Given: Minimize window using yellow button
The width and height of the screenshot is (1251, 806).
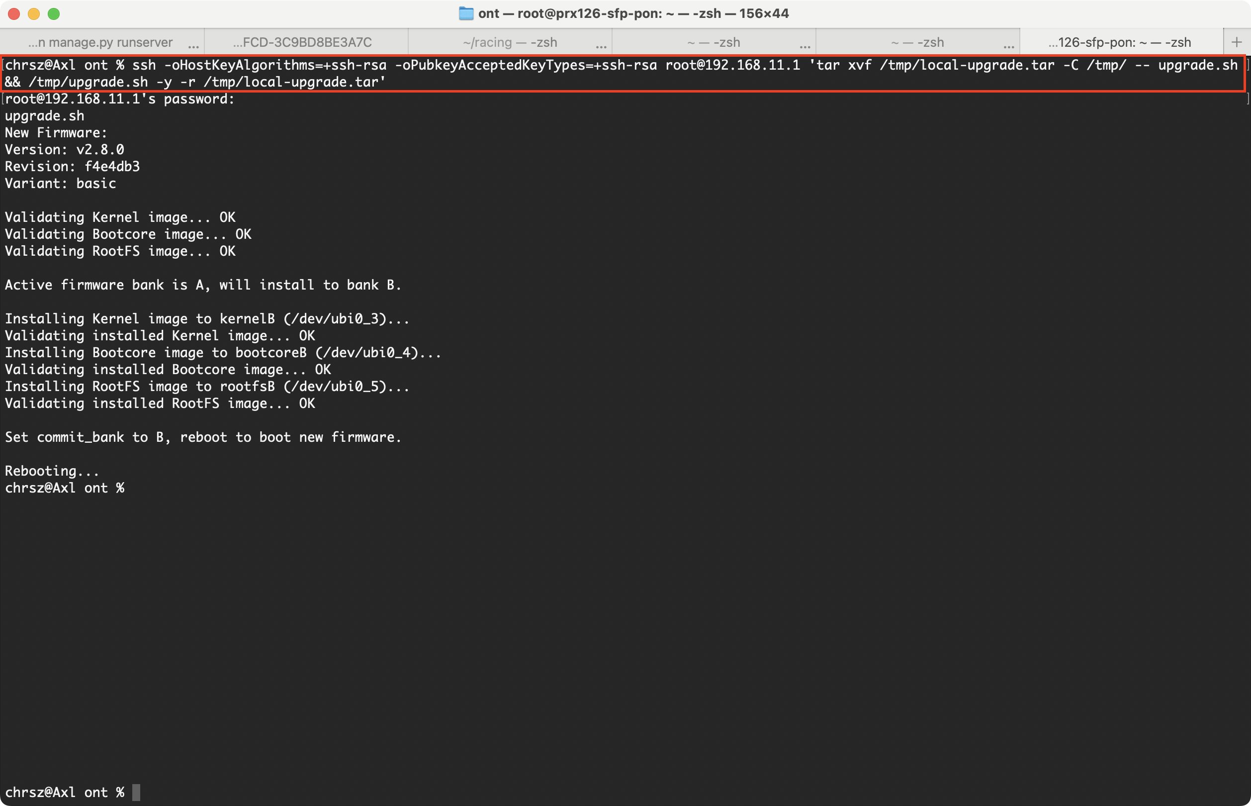Looking at the screenshot, I should (34, 13).
